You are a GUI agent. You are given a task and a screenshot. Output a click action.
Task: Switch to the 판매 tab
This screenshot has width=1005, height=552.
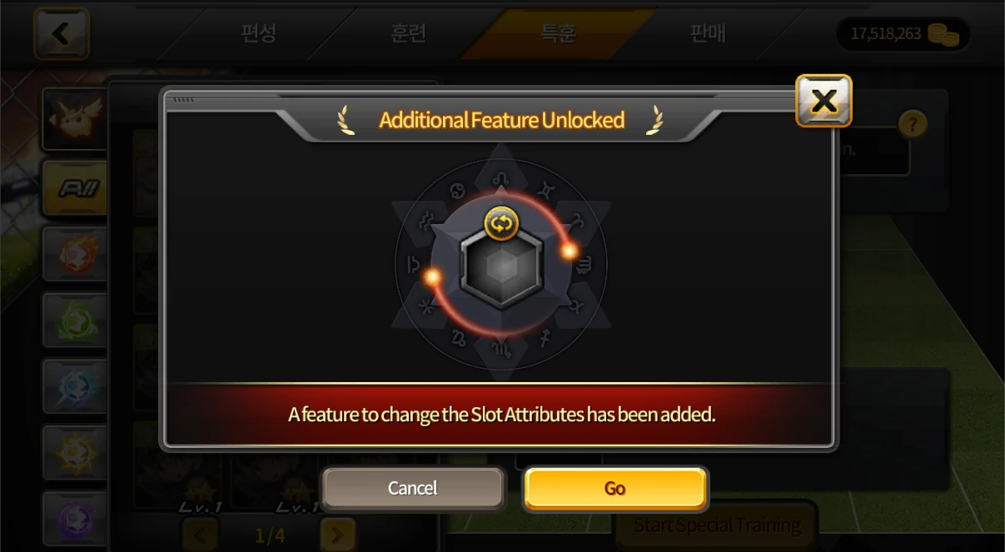click(x=708, y=33)
